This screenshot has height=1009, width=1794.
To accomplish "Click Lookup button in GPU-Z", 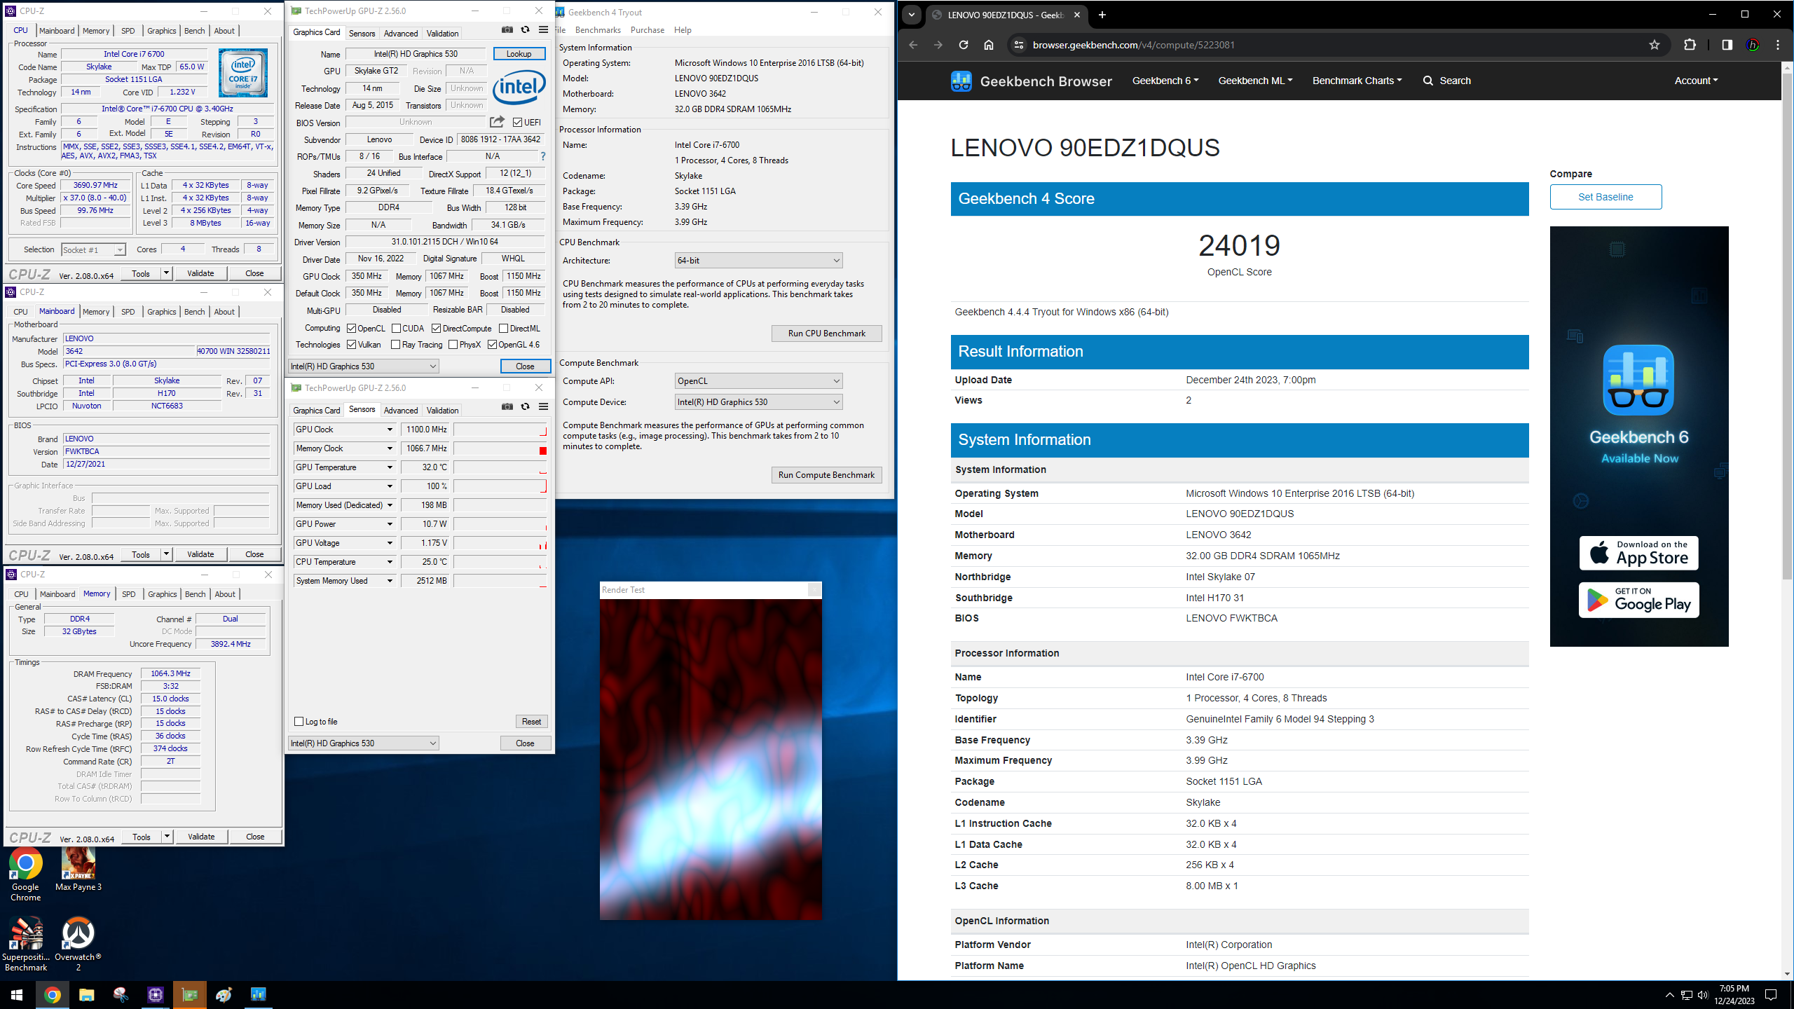I will [519, 54].
